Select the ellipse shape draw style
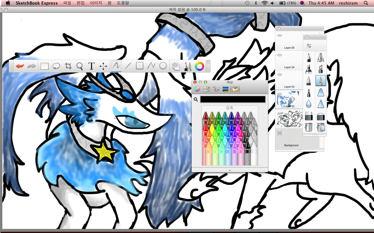 [163, 66]
